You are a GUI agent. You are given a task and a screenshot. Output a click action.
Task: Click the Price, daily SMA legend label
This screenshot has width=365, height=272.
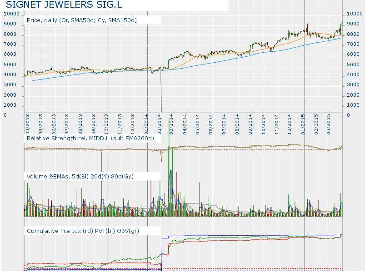[x=82, y=20]
